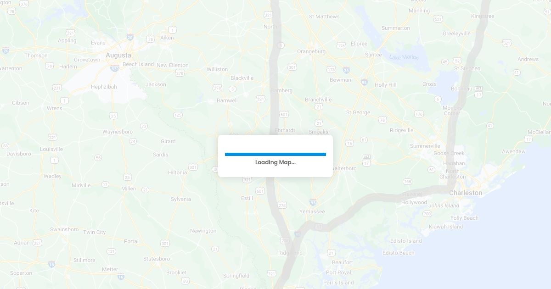Select the Charleston city label
Image resolution: width=551 pixels, height=289 pixels.
(x=466, y=193)
